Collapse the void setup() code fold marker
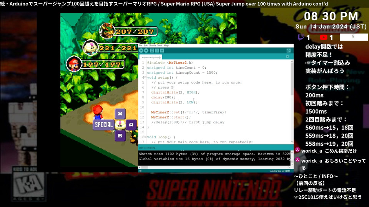The height and width of the screenshot is (207, 369). pos(145,77)
